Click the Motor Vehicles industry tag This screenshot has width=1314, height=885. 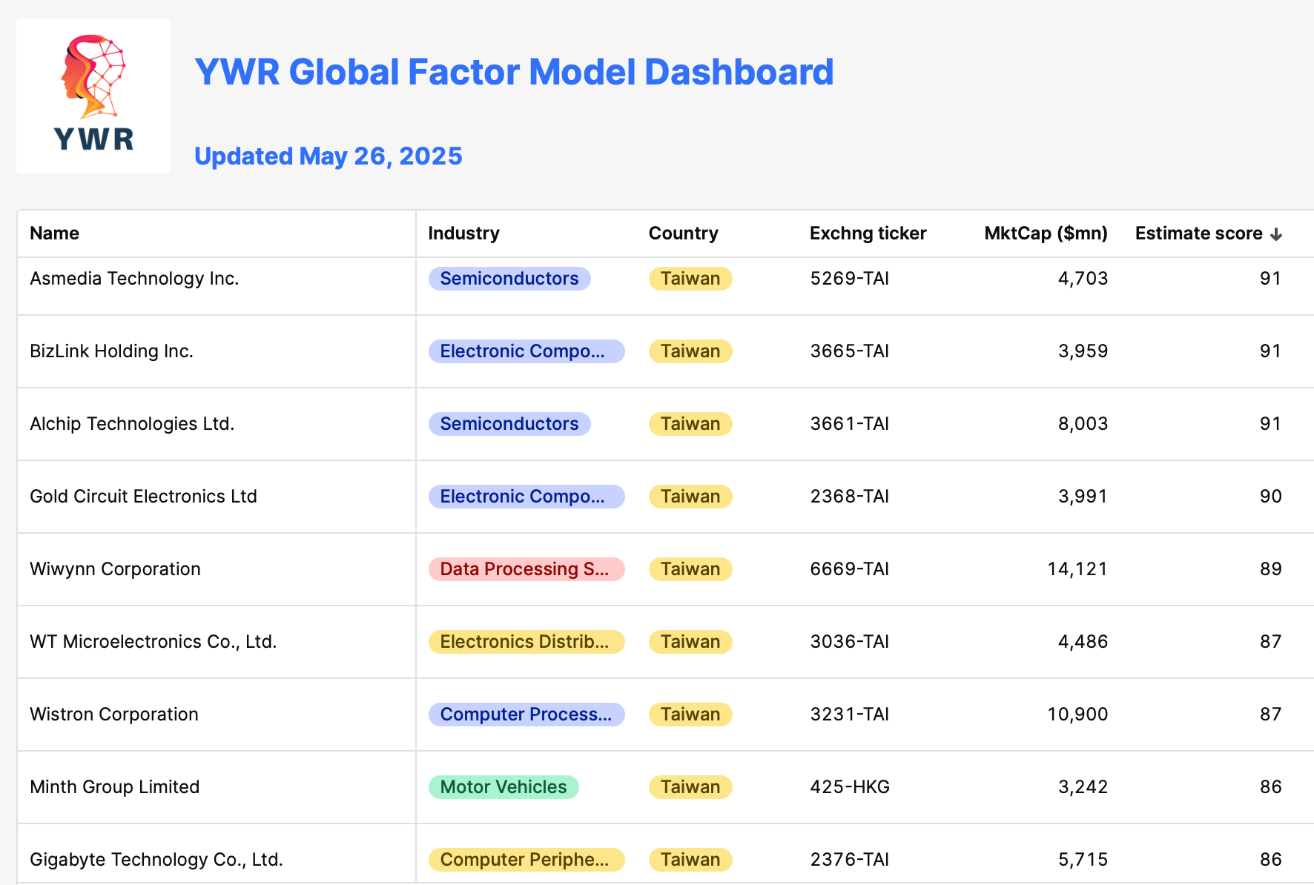504,787
